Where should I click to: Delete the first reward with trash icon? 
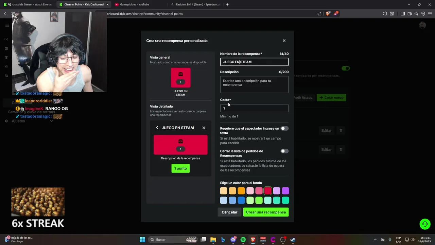[x=341, y=130]
